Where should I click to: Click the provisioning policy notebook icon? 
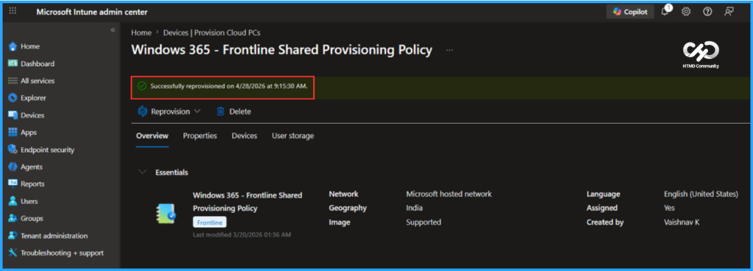(x=166, y=214)
